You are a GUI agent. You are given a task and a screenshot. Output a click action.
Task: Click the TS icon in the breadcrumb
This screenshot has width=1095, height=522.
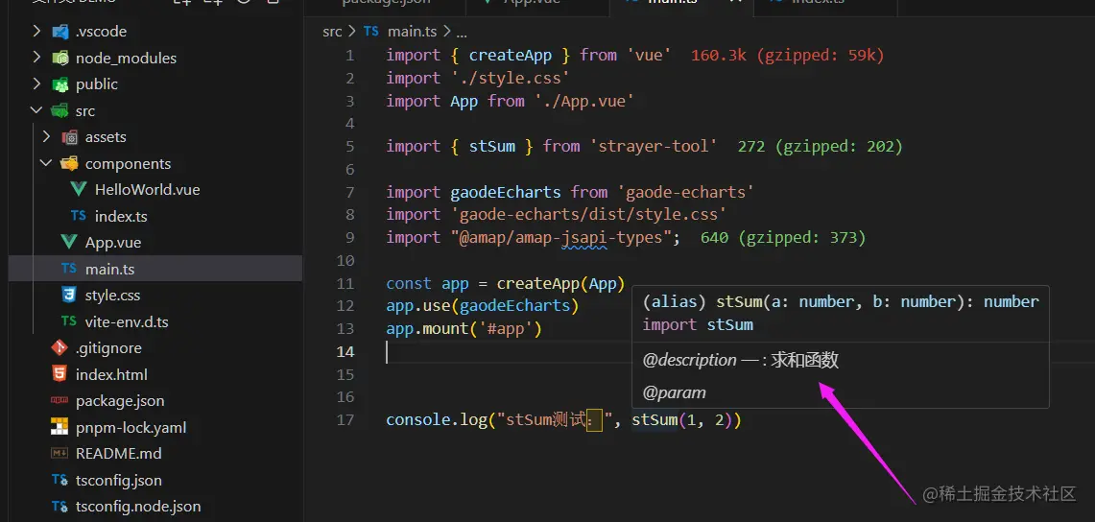click(x=371, y=32)
